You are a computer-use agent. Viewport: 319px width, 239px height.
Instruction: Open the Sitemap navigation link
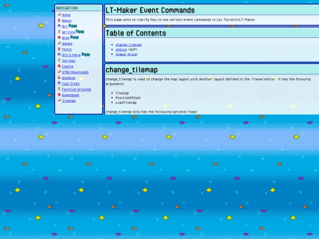pos(69,101)
